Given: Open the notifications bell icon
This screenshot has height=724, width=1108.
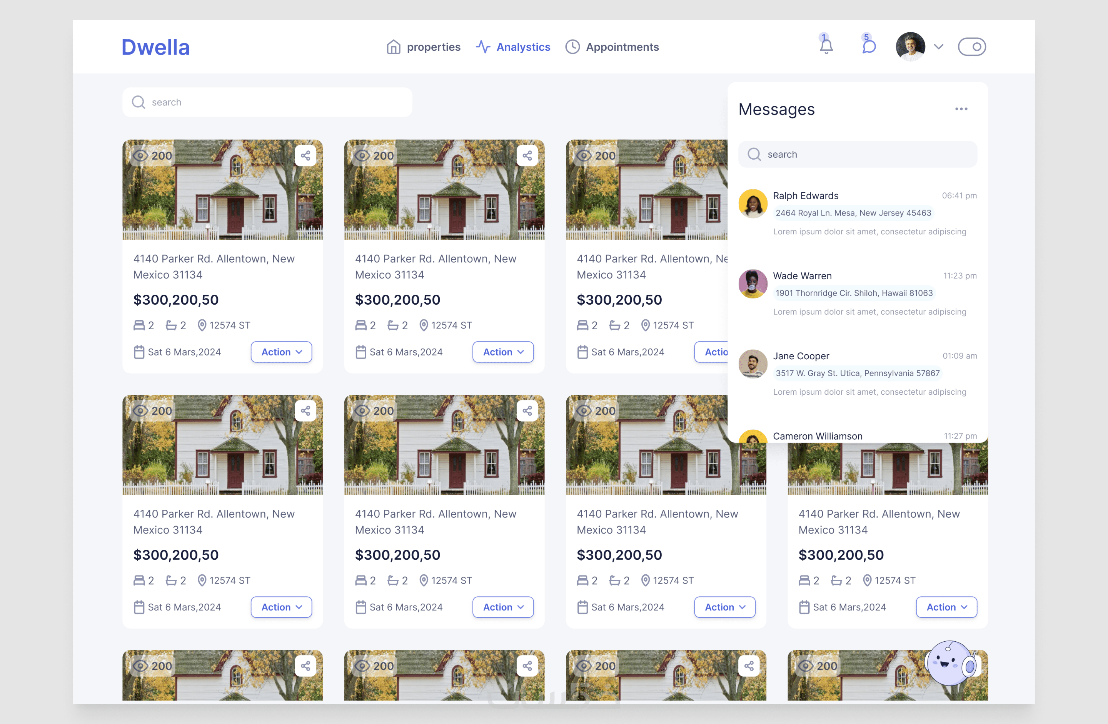Looking at the screenshot, I should pyautogui.click(x=826, y=46).
